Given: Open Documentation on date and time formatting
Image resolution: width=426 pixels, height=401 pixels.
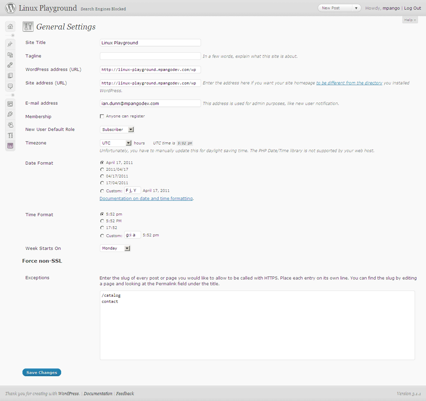Looking at the screenshot, I should pos(146,198).
